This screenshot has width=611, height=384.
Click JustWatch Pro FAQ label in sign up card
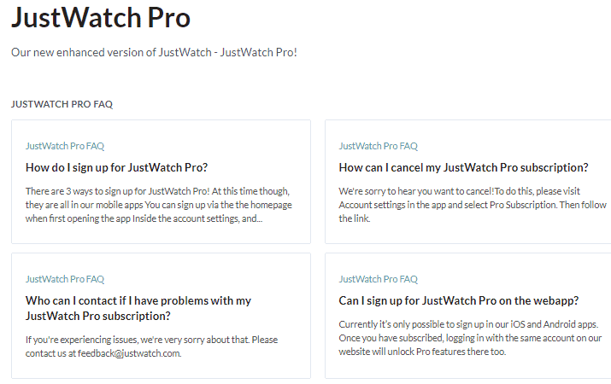pos(65,146)
